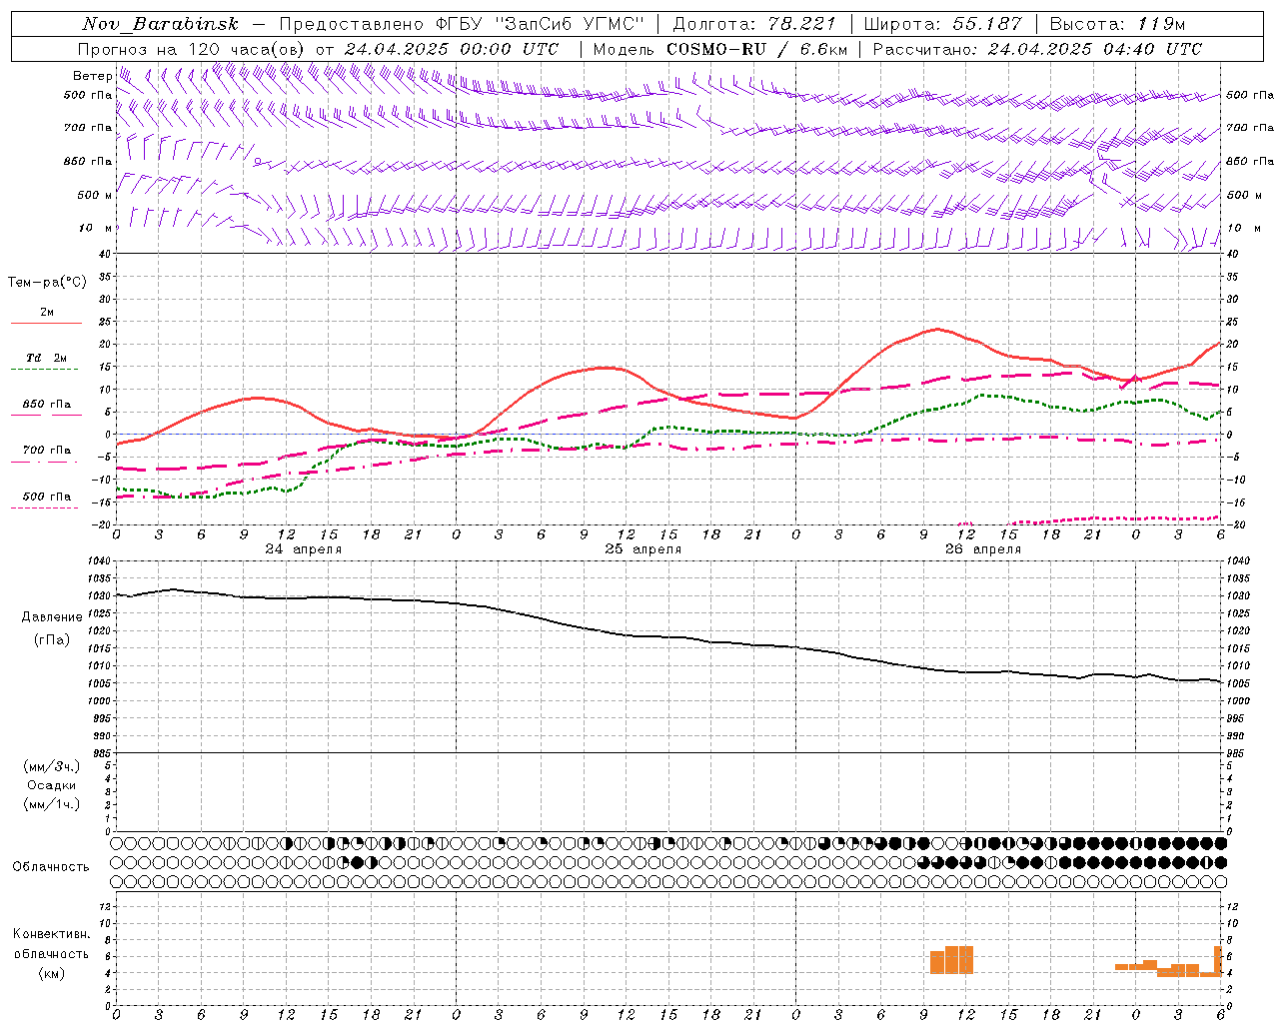This screenshot has width=1279, height=1023.
Task: Click the Nov_Barabinsk station title
Action: click(x=161, y=24)
